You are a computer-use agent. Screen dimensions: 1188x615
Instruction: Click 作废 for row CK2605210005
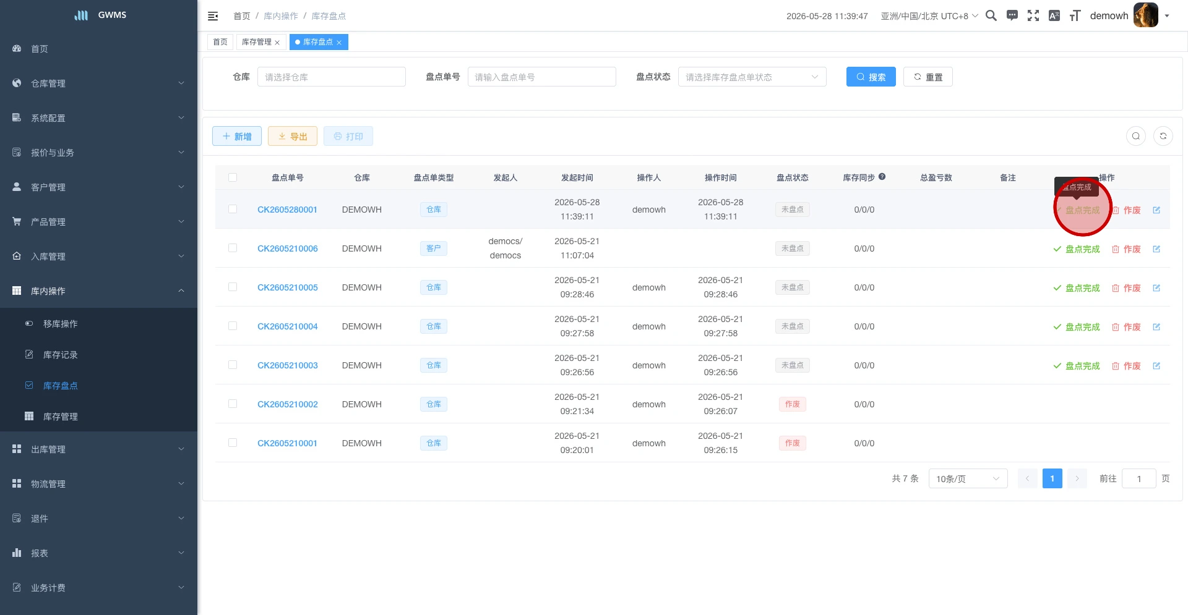click(x=1126, y=288)
